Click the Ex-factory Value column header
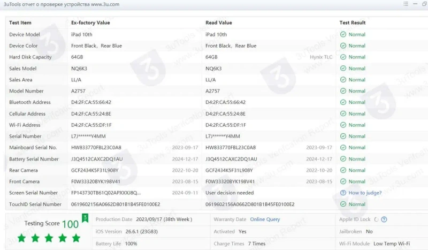Image resolution: width=428 pixels, height=250 pixels. [x=90, y=22]
